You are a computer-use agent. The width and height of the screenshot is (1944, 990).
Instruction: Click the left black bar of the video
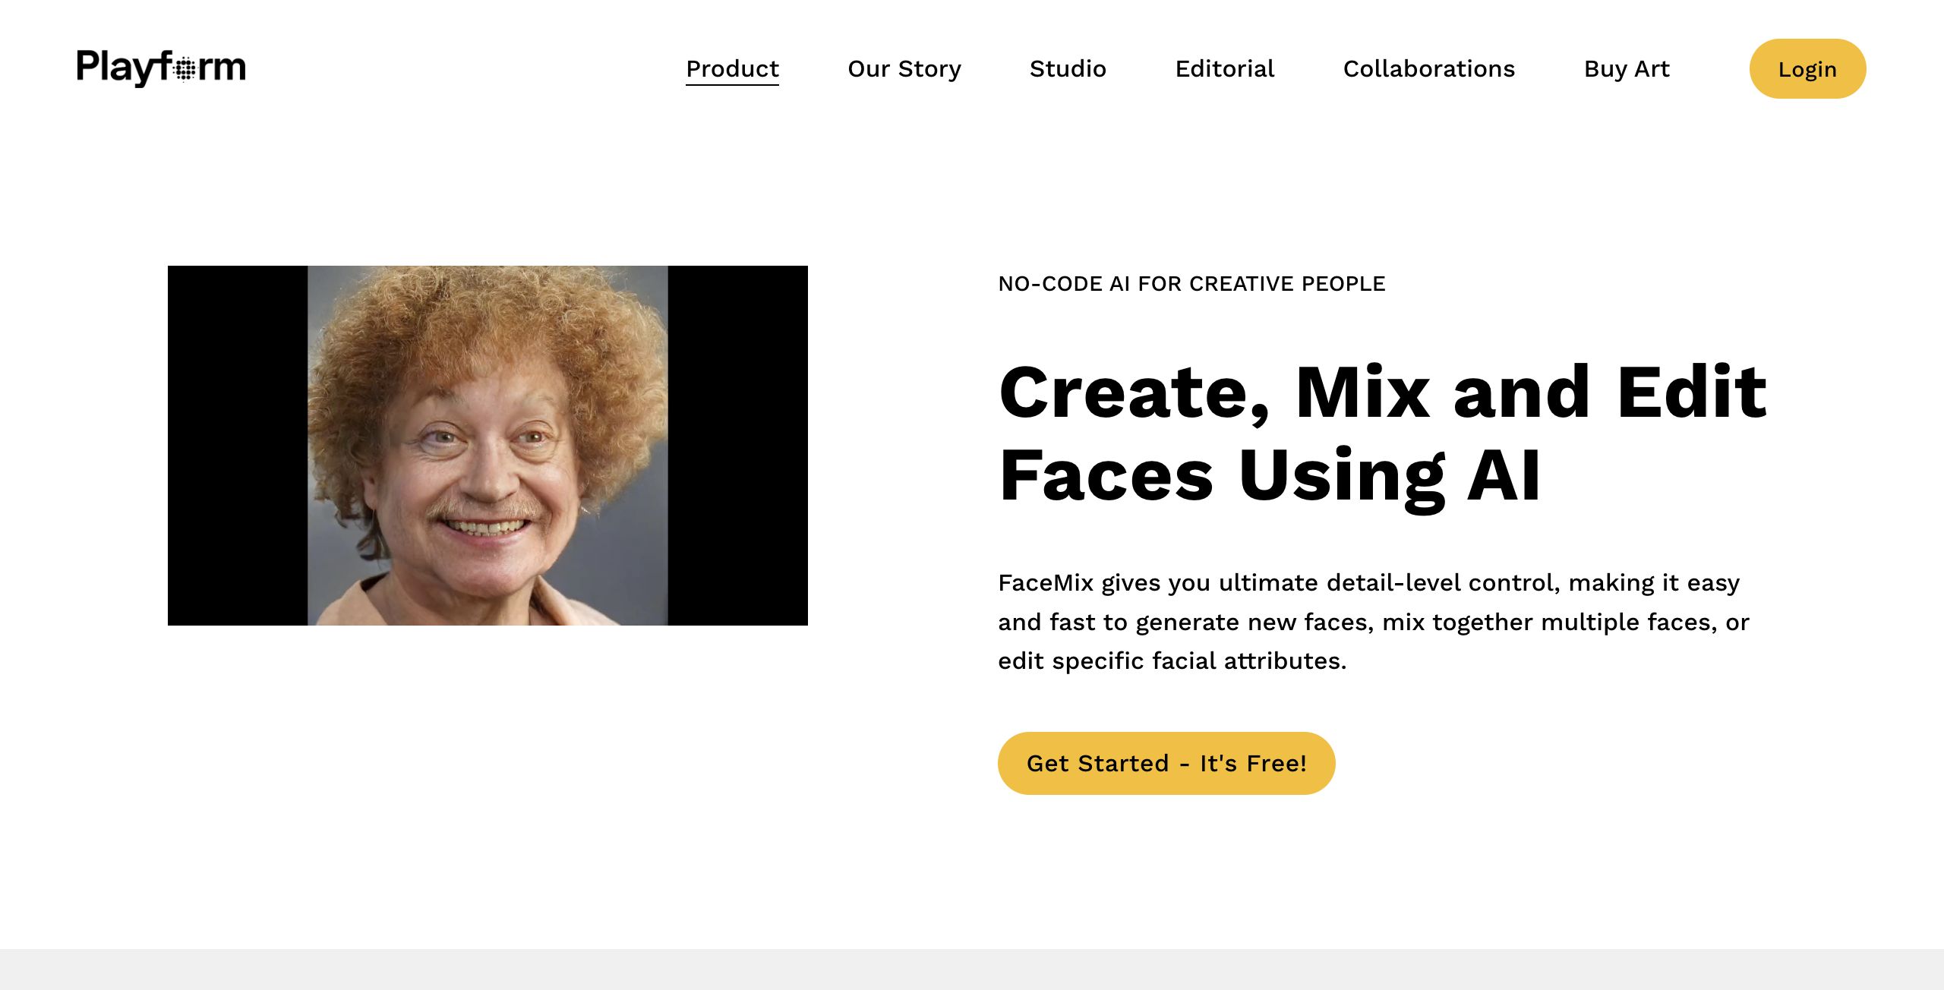[x=237, y=446]
